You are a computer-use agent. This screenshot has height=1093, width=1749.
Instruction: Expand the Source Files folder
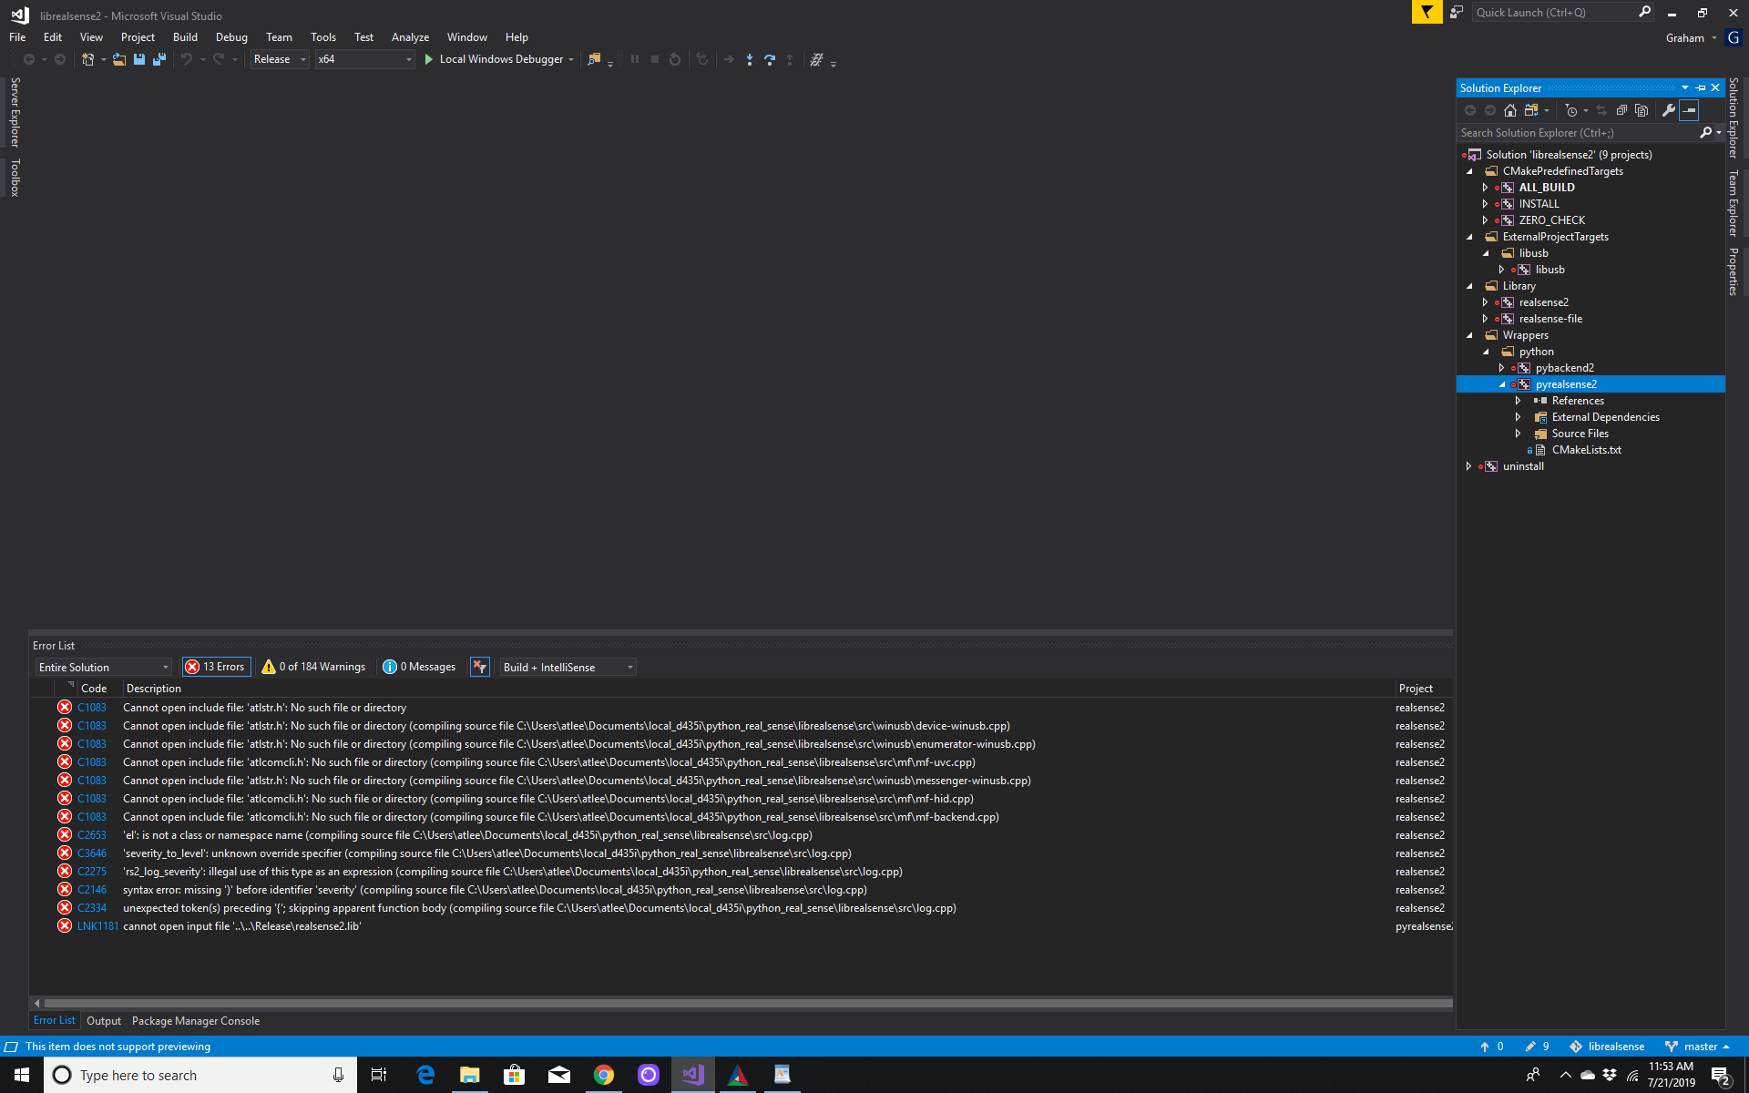1518,434
